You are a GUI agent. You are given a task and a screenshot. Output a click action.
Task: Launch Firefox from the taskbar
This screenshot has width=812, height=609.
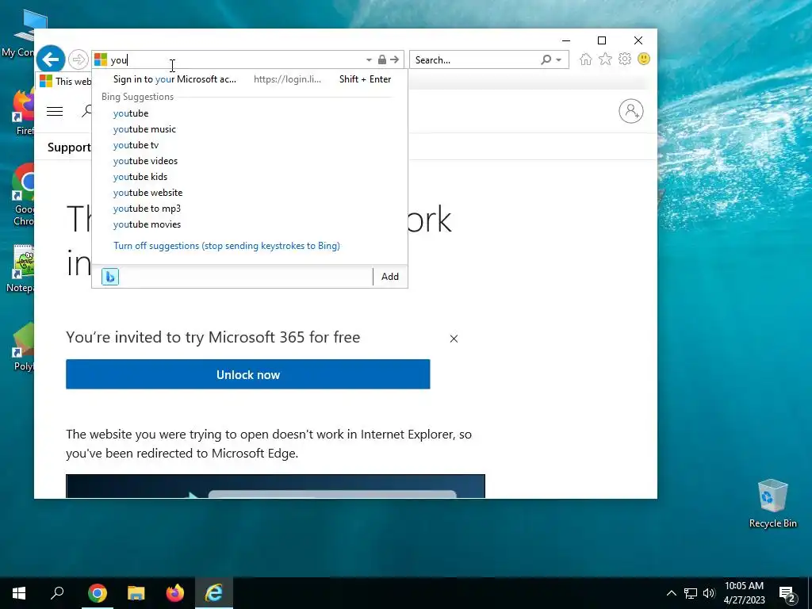pyautogui.click(x=175, y=593)
